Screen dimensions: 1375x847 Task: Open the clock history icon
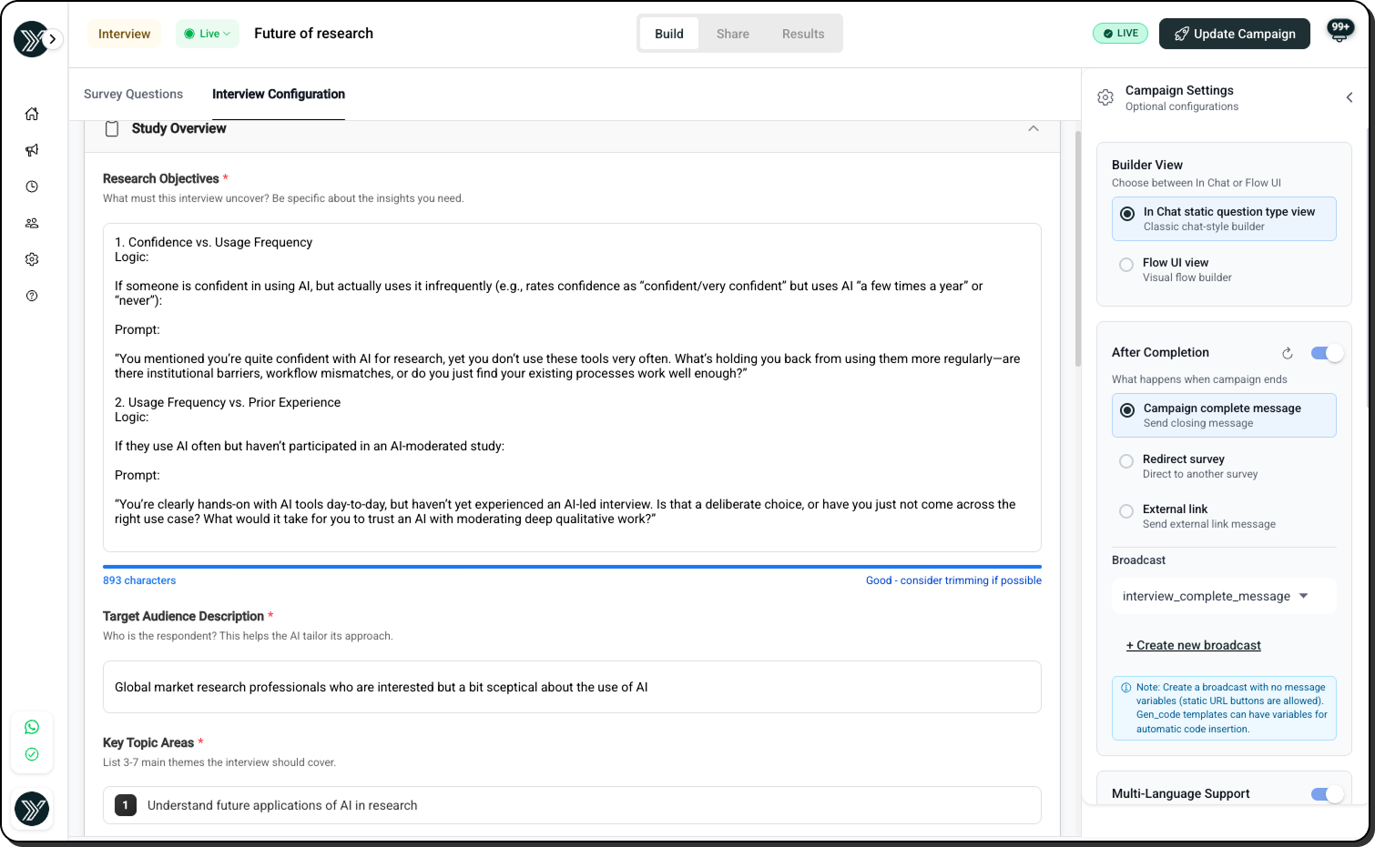click(32, 187)
